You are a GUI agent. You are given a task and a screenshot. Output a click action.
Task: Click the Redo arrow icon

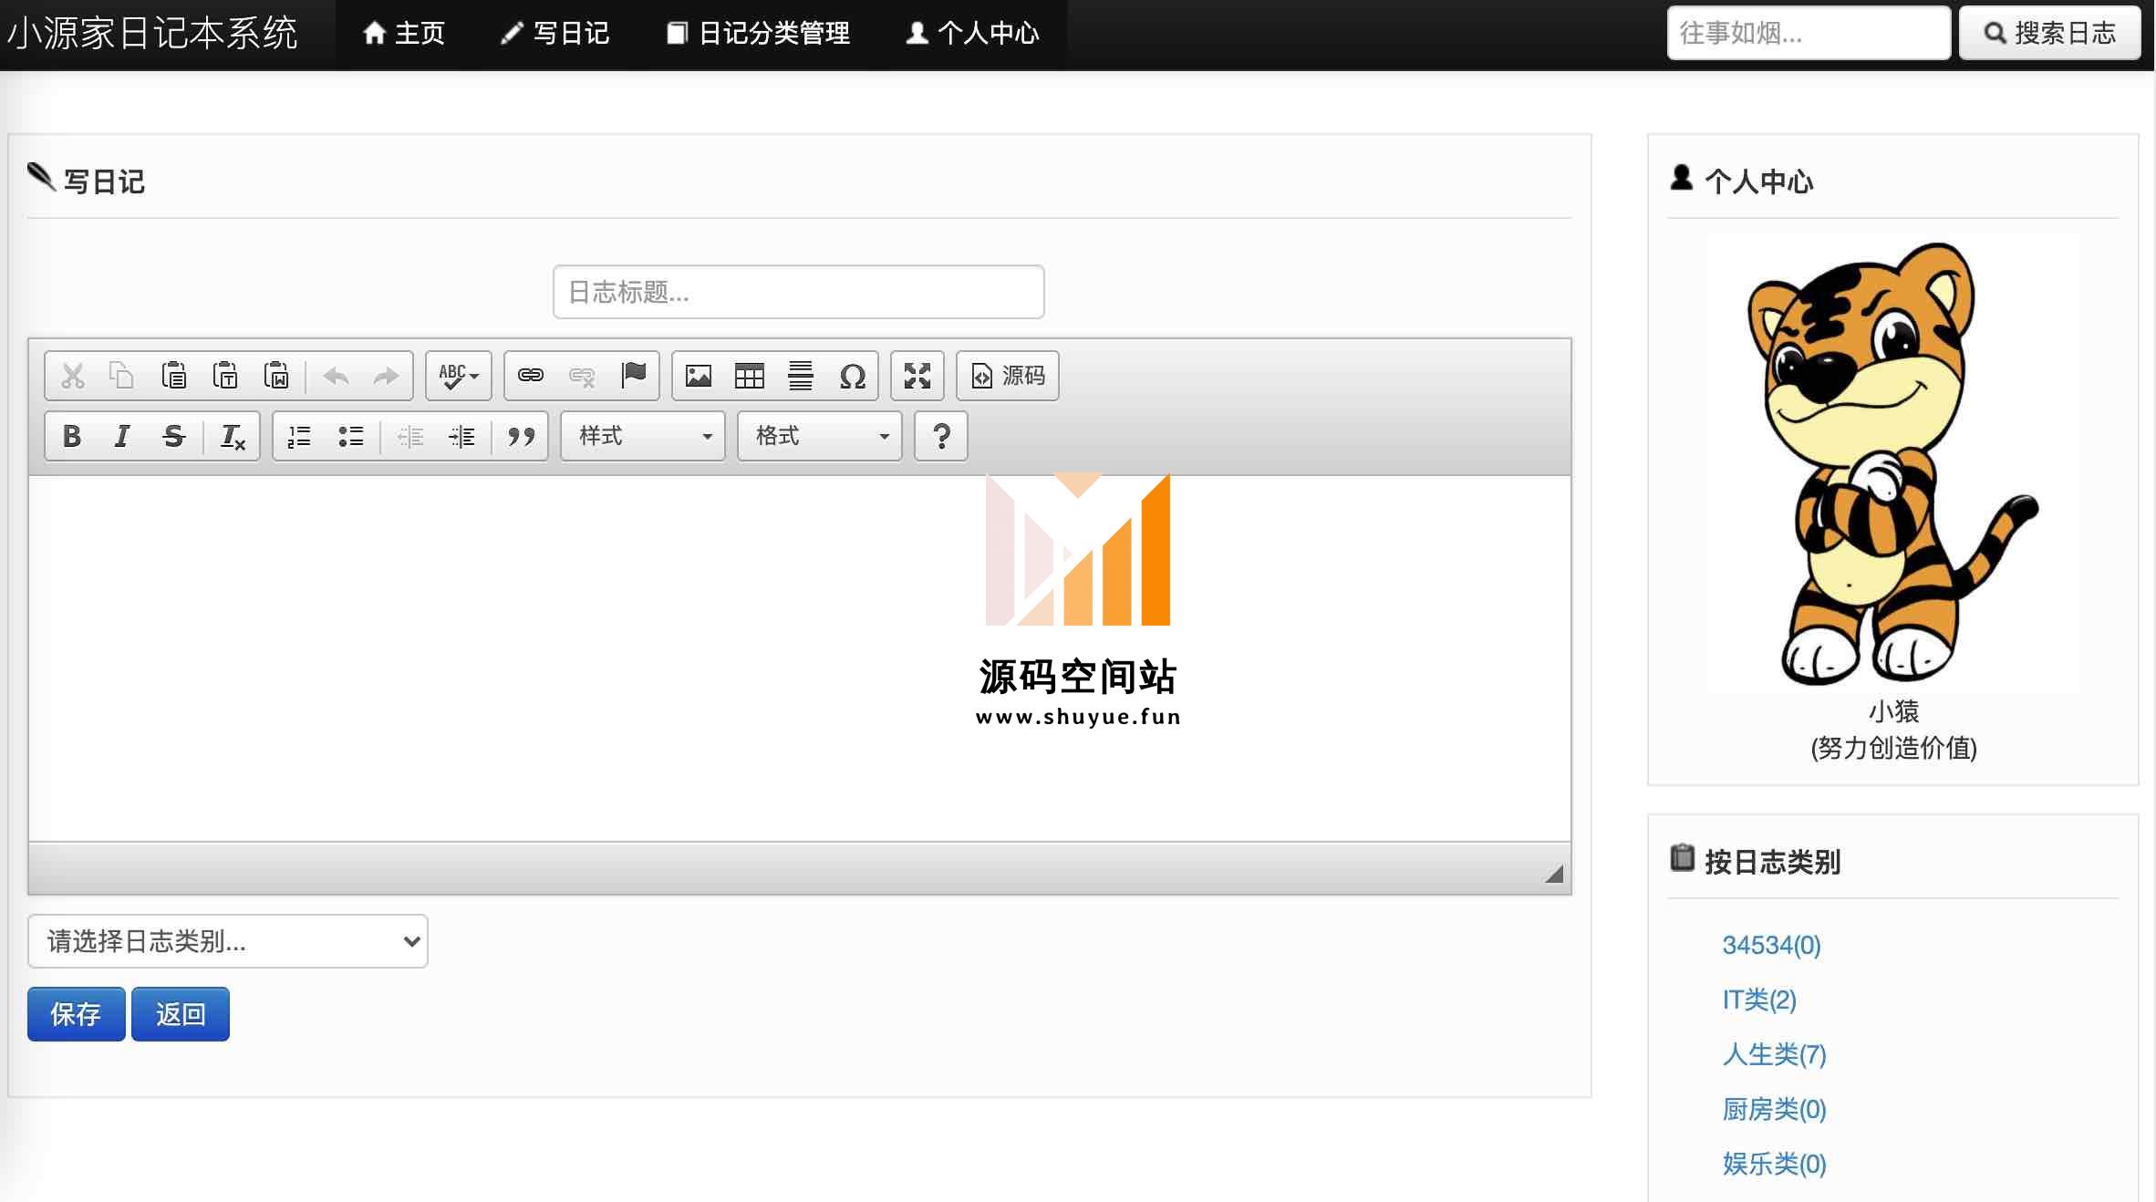(387, 376)
